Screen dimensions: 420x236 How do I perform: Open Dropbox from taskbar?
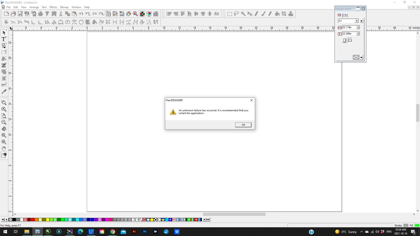coord(177,232)
